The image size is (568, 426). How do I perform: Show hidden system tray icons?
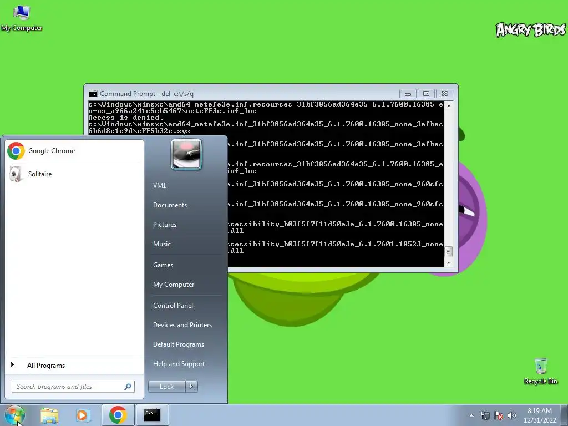pyautogui.click(x=471, y=415)
